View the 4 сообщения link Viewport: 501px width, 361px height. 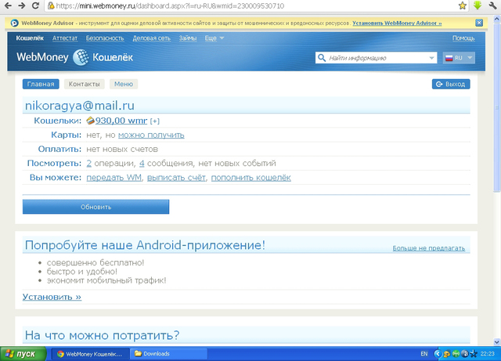[142, 163]
